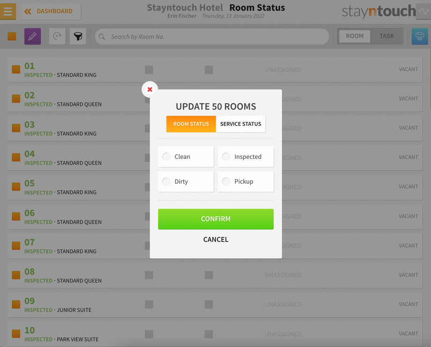Click second gray square icon in room 08
431x347 pixels.
click(x=209, y=275)
